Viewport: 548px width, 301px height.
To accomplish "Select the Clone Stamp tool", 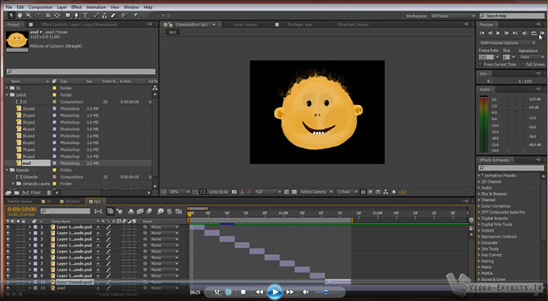I will [x=105, y=15].
